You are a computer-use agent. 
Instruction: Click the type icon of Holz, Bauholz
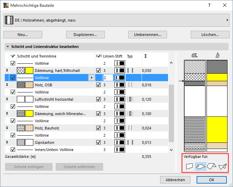pyautogui.click(x=130, y=128)
